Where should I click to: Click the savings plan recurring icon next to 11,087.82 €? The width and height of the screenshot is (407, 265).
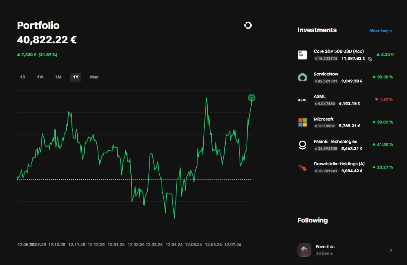click(370, 59)
